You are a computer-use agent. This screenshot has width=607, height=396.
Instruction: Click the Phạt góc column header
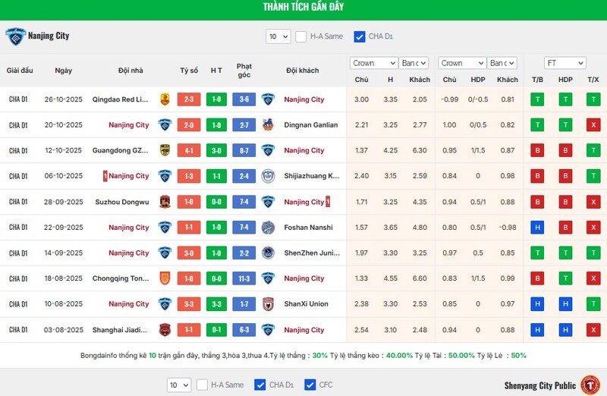point(244,71)
